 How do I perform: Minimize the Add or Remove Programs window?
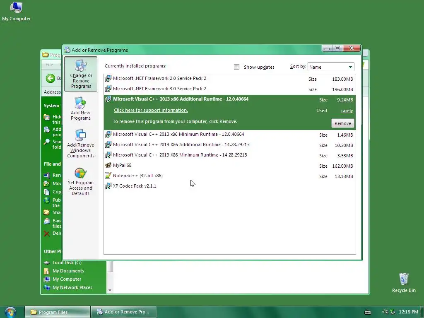pyautogui.click(x=327, y=48)
